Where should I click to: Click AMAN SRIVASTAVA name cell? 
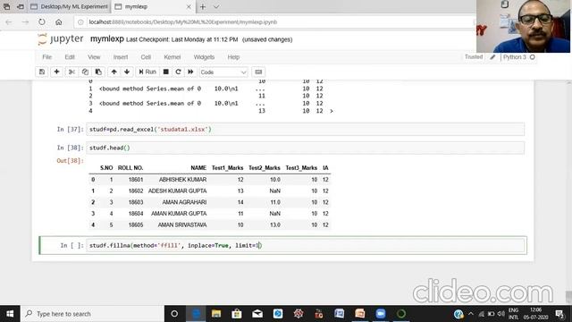coord(182,225)
